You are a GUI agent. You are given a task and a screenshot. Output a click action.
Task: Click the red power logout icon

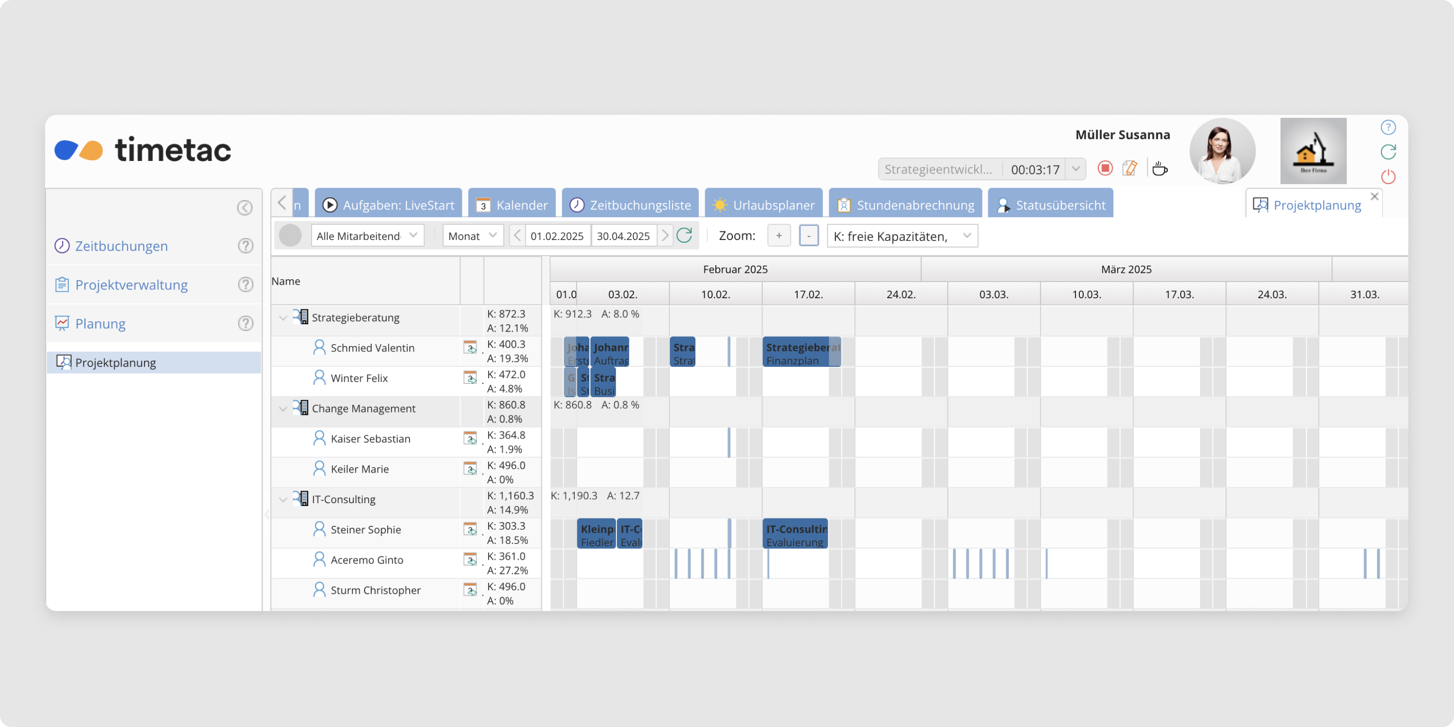coord(1388,177)
